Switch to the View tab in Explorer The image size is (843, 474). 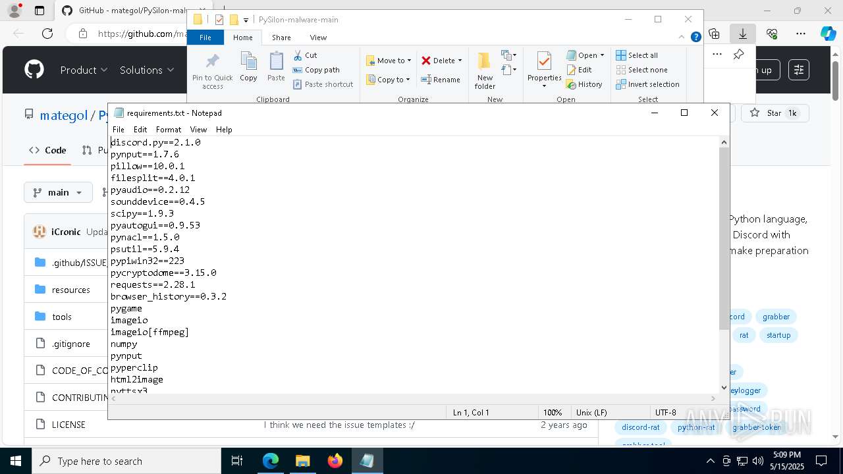point(318,38)
